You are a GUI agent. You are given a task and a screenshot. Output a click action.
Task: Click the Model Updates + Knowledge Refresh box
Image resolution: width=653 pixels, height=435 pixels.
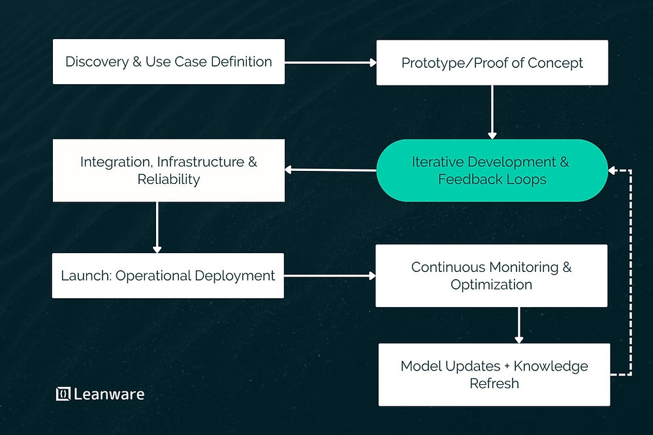494,375
